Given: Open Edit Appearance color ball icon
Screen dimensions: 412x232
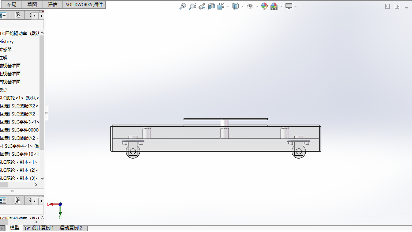Looking at the screenshot, I should [265, 6].
